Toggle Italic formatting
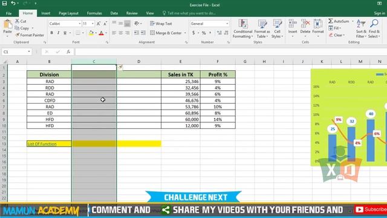 point(58,33)
